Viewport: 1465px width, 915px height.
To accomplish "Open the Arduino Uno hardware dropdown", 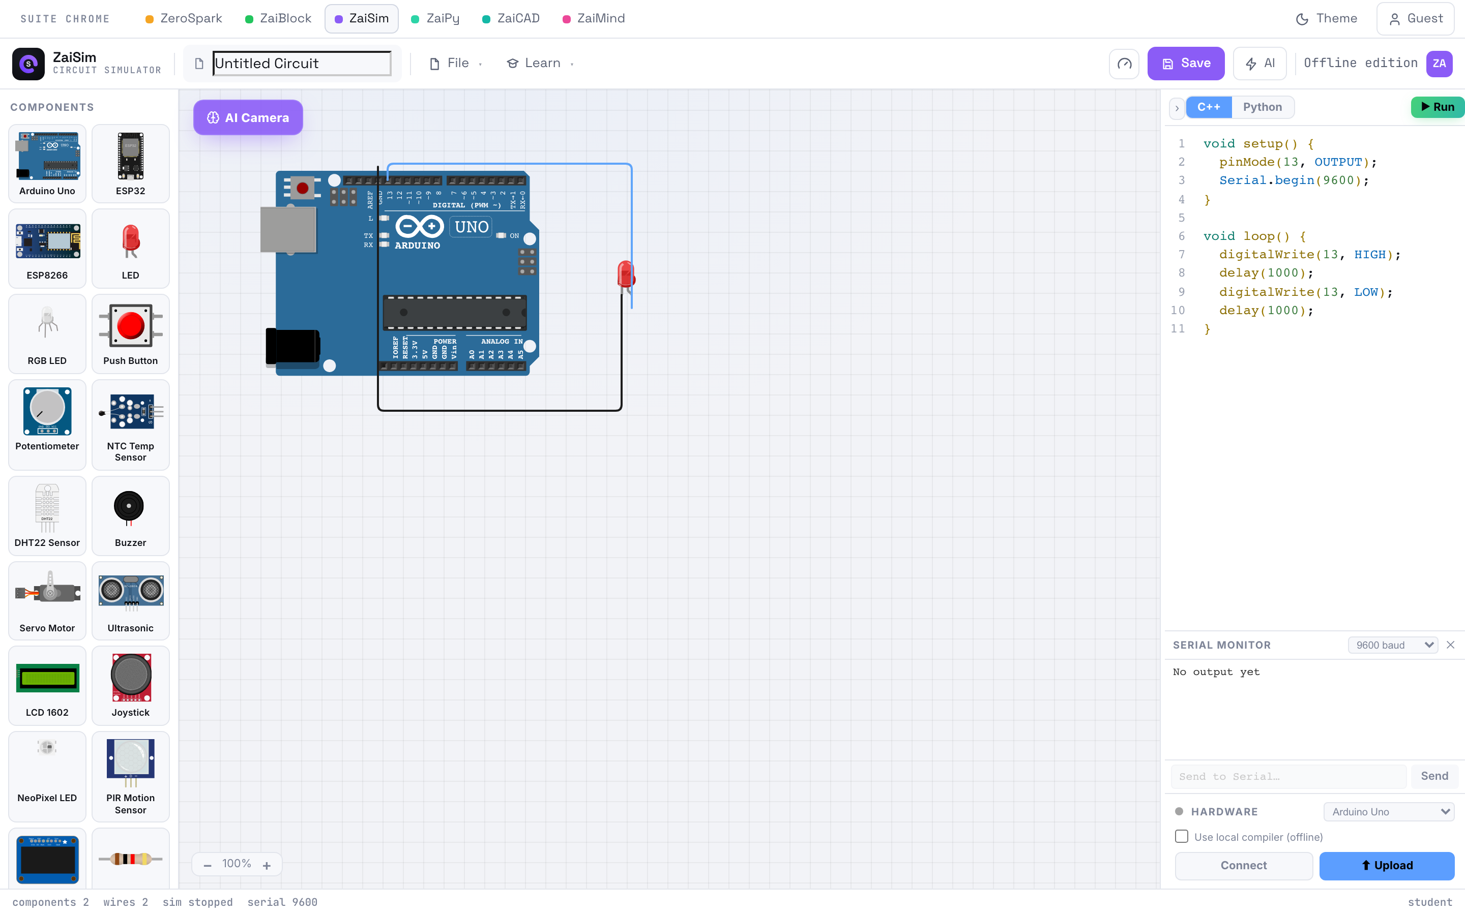I will 1389,811.
